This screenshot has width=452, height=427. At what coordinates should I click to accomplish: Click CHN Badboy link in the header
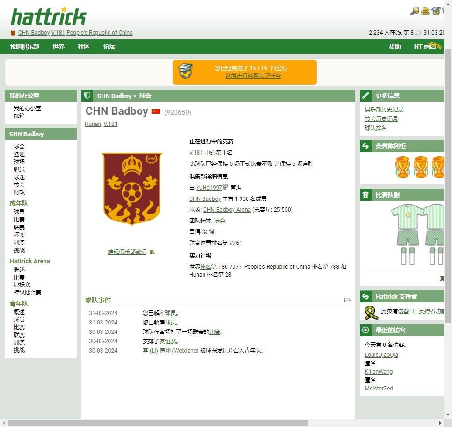point(34,33)
